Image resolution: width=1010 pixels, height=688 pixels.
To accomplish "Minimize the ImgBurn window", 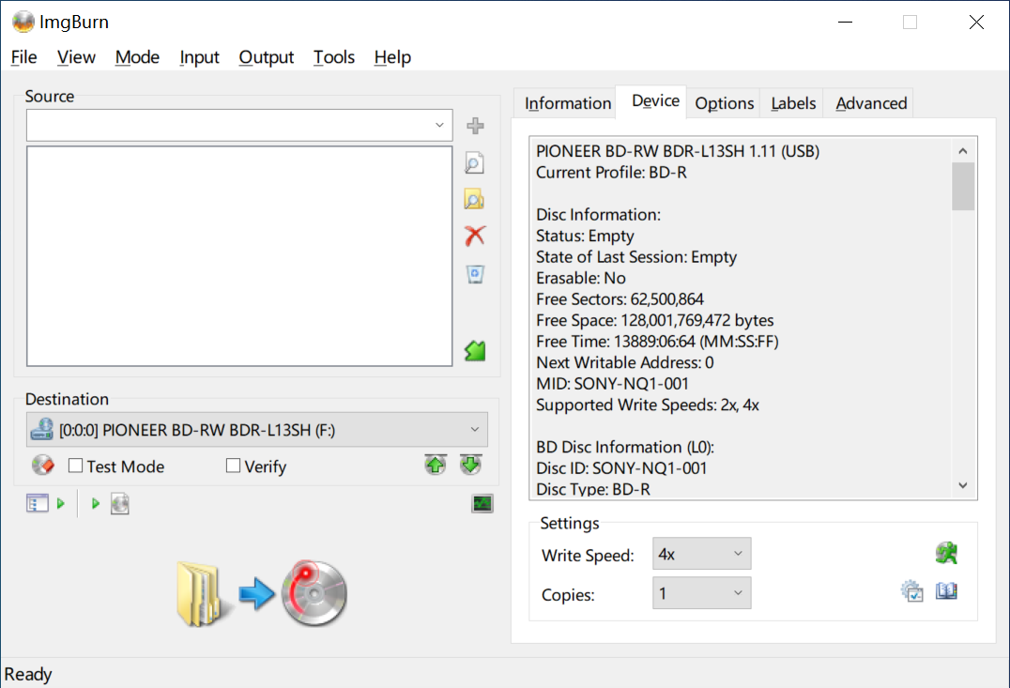I will (845, 22).
